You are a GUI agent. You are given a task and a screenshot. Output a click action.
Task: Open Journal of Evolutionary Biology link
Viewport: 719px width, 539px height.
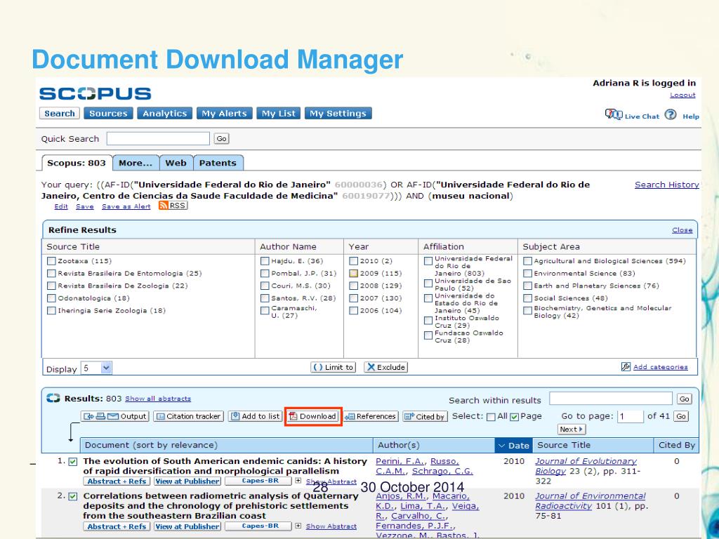pos(586,466)
